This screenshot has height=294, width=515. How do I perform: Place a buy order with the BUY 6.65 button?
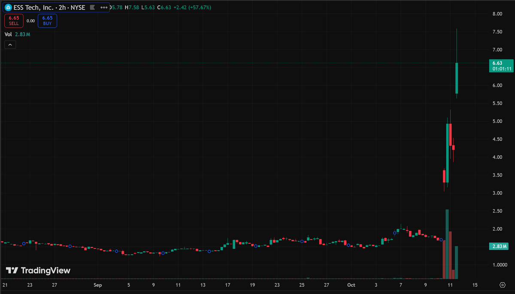pos(47,21)
